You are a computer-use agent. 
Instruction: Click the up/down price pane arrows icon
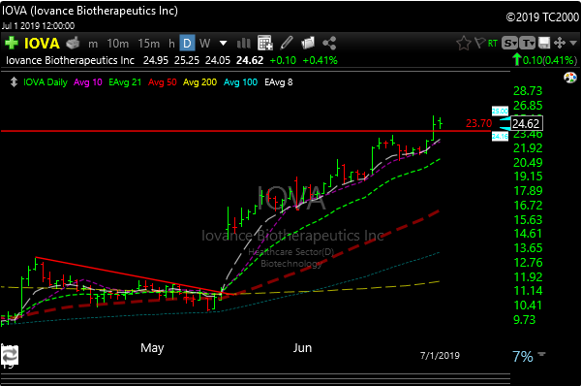point(14,82)
